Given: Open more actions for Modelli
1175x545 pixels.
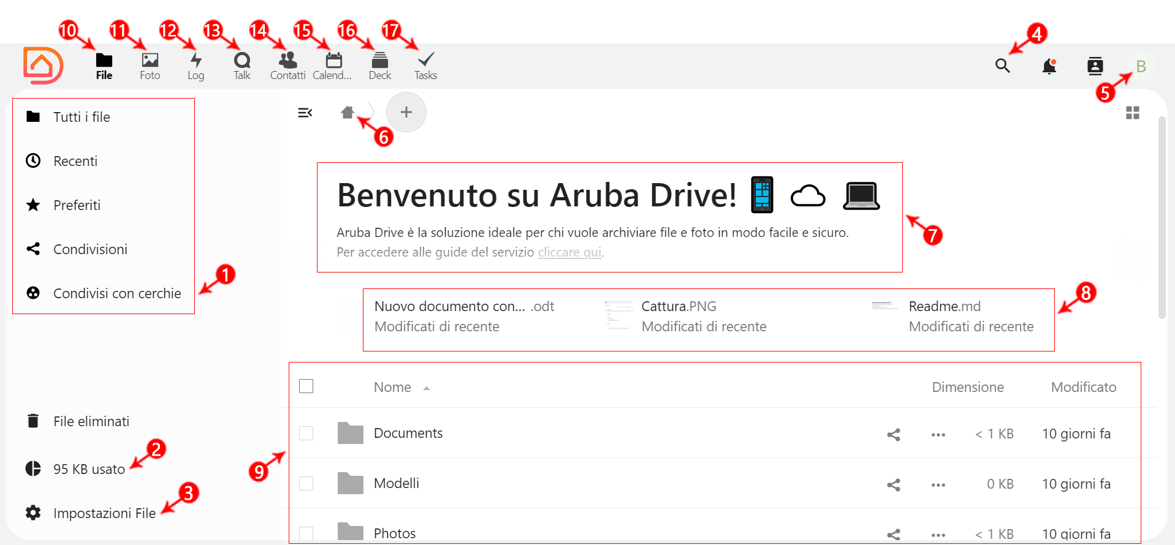Looking at the screenshot, I should click(938, 484).
